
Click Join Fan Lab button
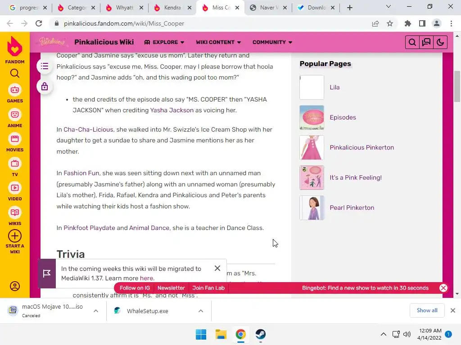point(208,288)
